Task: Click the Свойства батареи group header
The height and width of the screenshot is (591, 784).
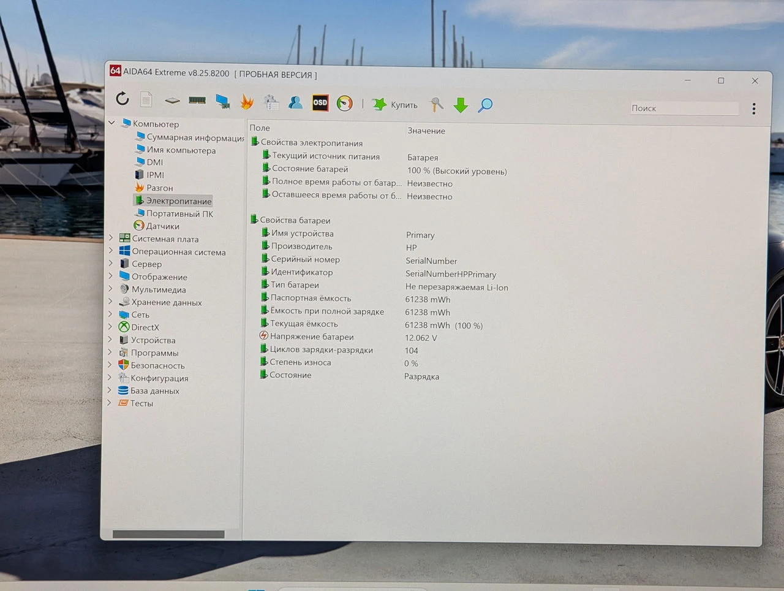Action: [x=290, y=219]
